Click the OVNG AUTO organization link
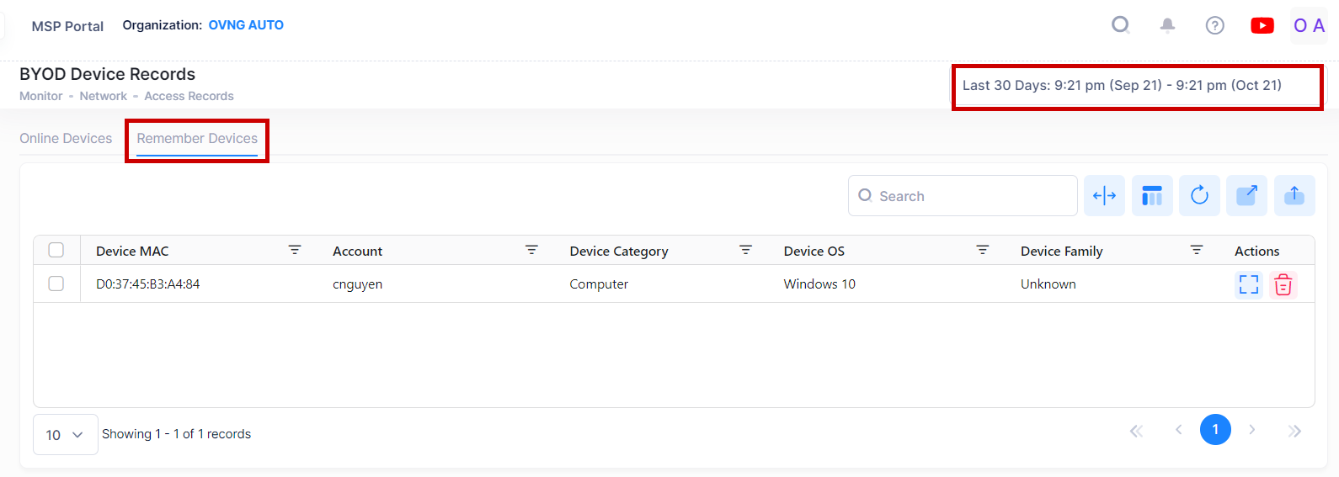Screen dimensions: 1339x477 click(x=246, y=25)
